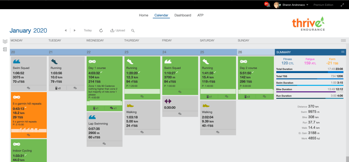349x162 pixels.
Task: Click the kettlebell x8 icon on Tuesday's Running
Action: (x=57, y=88)
